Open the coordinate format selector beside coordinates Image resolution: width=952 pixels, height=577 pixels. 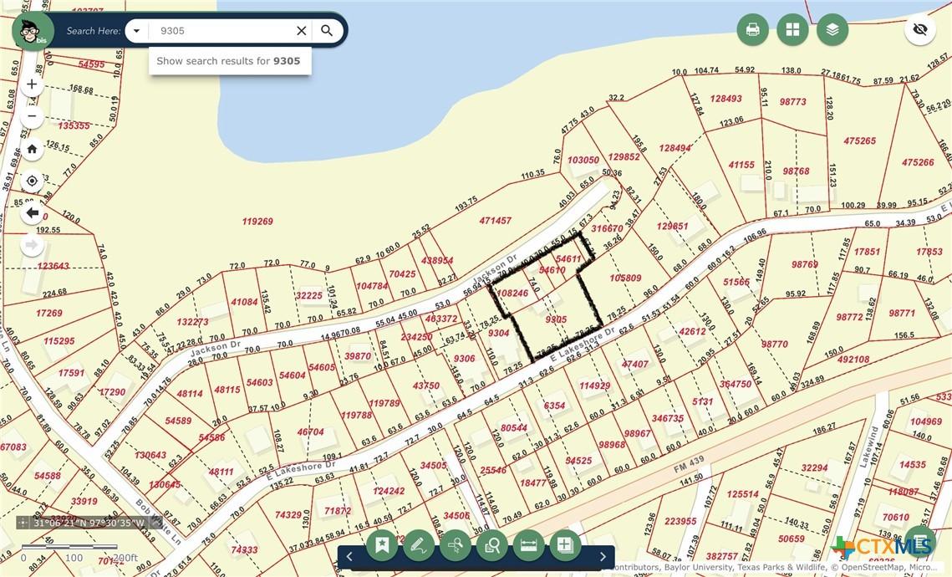click(x=23, y=523)
